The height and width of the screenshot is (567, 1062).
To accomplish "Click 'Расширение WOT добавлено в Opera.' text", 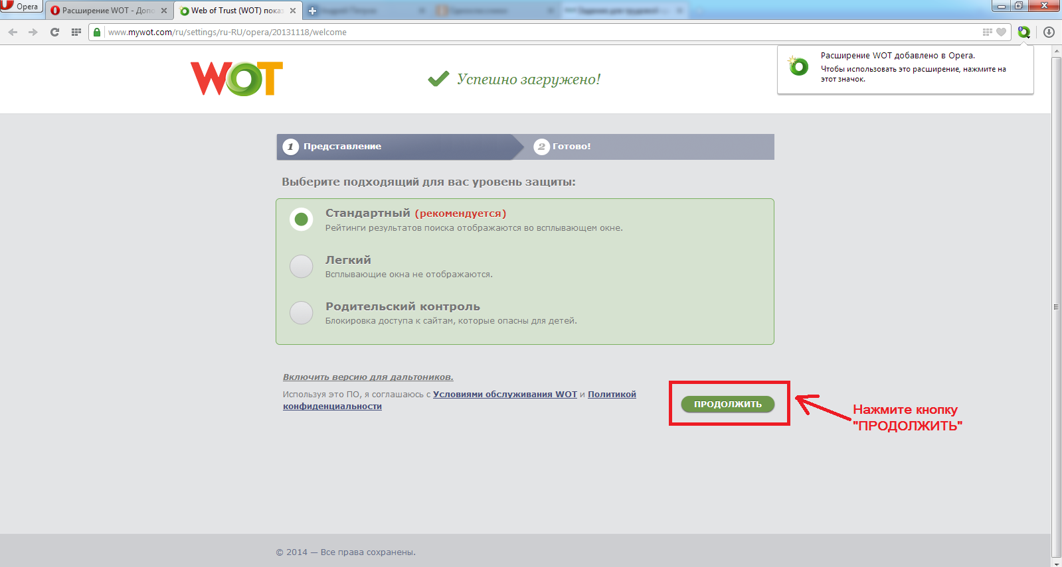I will (898, 56).
